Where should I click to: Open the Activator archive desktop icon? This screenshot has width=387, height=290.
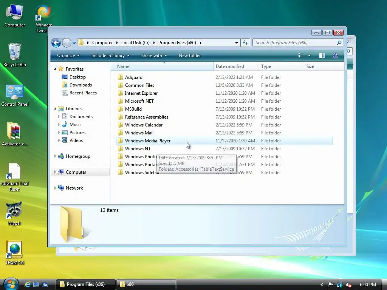(x=15, y=134)
